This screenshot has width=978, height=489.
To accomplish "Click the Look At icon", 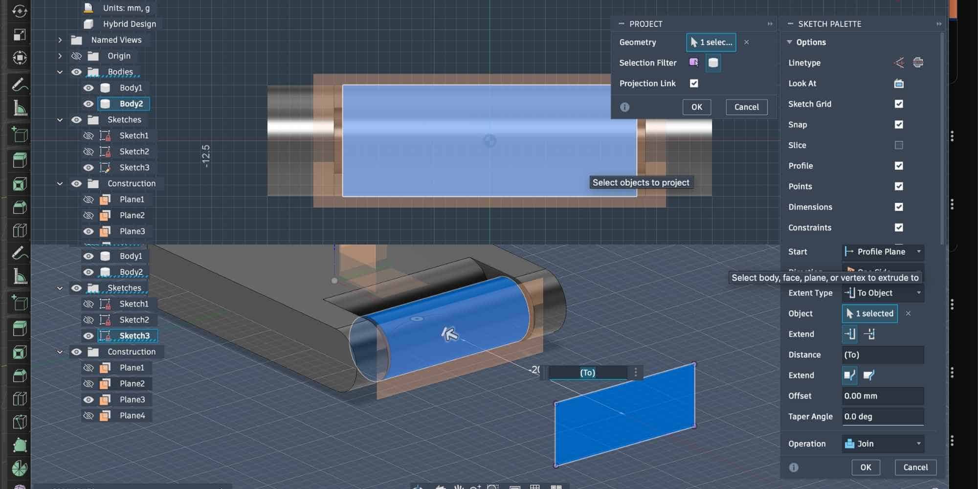I will coord(899,84).
